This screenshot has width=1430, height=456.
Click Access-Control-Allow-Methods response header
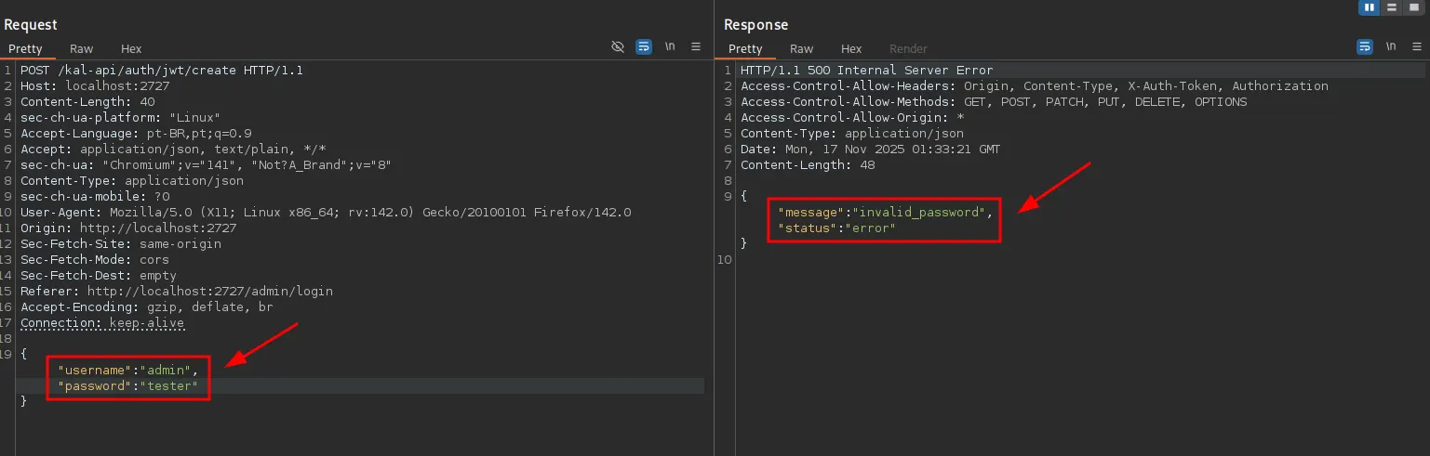(x=994, y=102)
